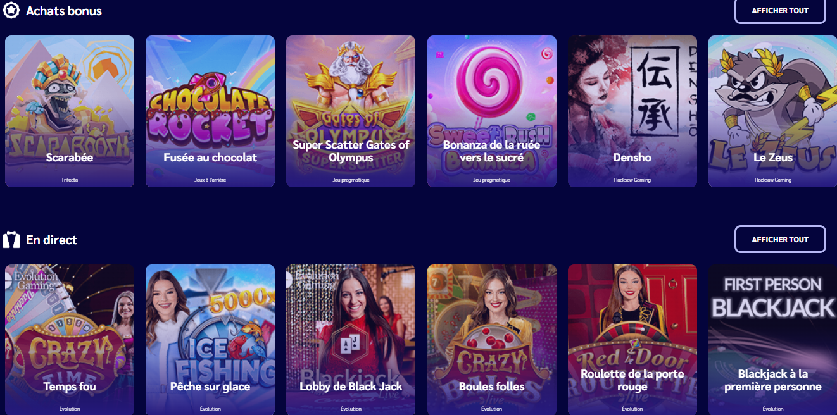This screenshot has height=415, width=837.
Task: Open Roulette de la porte rouge
Action: point(632,340)
